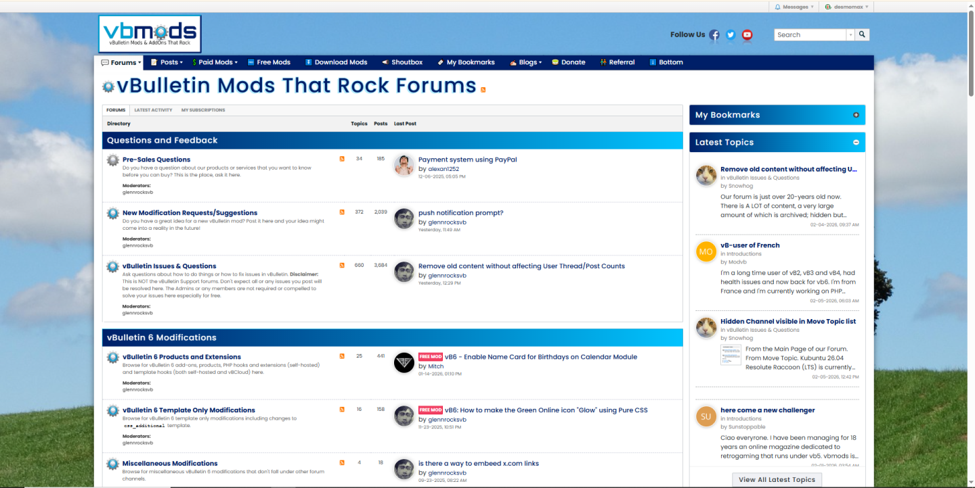This screenshot has height=488, width=975.
Task: Switch to the Latest Activity tab
Action: tap(153, 110)
